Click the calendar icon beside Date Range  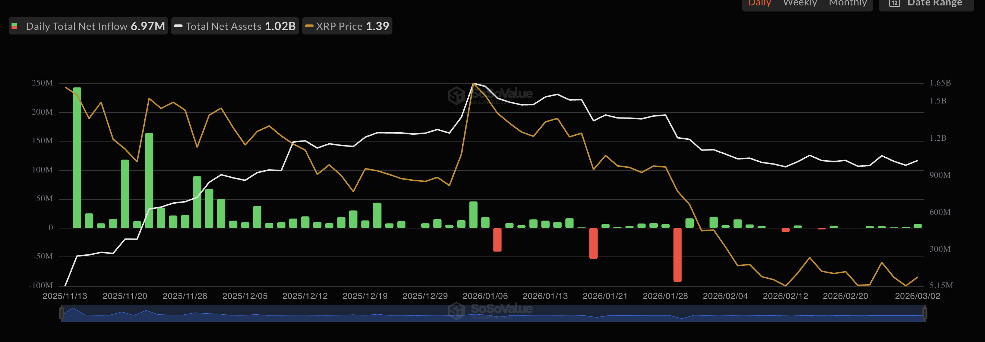pyautogui.click(x=894, y=3)
